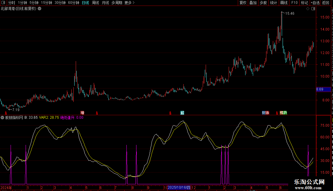Click the 2025/10/16/四 date label
Image resolution: width=333 pixels, height=191 pixels.
click(179, 187)
